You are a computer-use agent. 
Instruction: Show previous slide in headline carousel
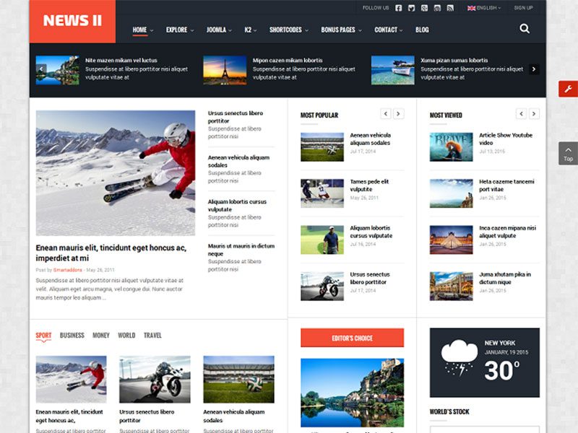click(x=41, y=69)
